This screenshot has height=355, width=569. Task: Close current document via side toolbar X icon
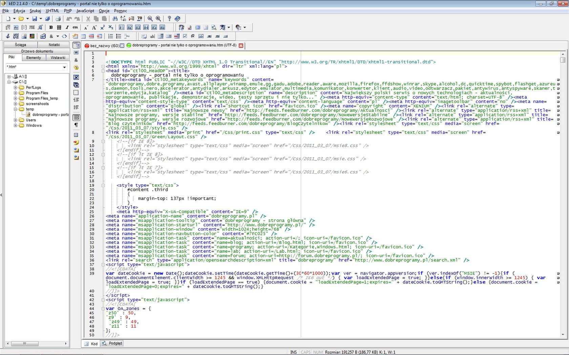pyautogui.click(x=76, y=77)
